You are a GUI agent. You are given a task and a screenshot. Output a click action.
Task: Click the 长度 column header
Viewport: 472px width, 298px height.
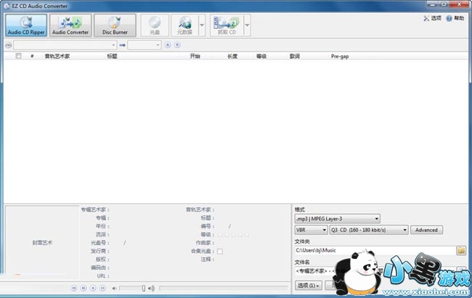[x=232, y=57]
